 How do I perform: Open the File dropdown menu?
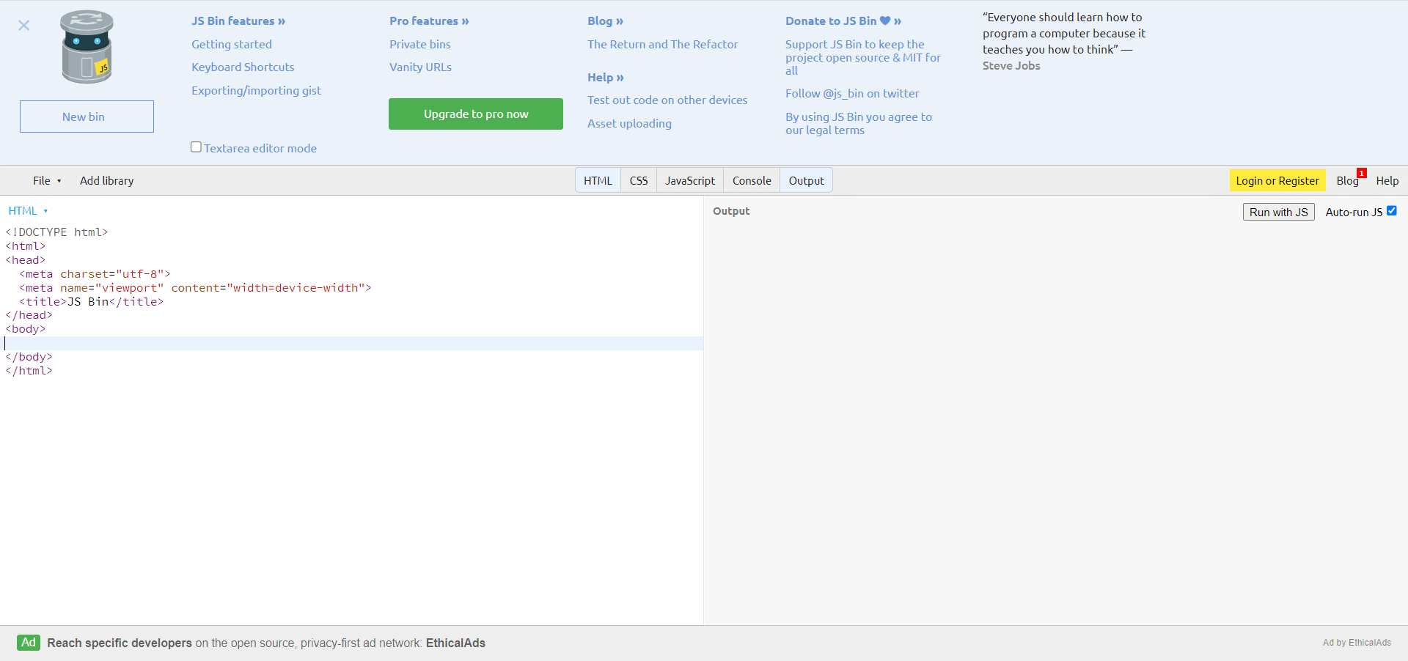pos(47,181)
